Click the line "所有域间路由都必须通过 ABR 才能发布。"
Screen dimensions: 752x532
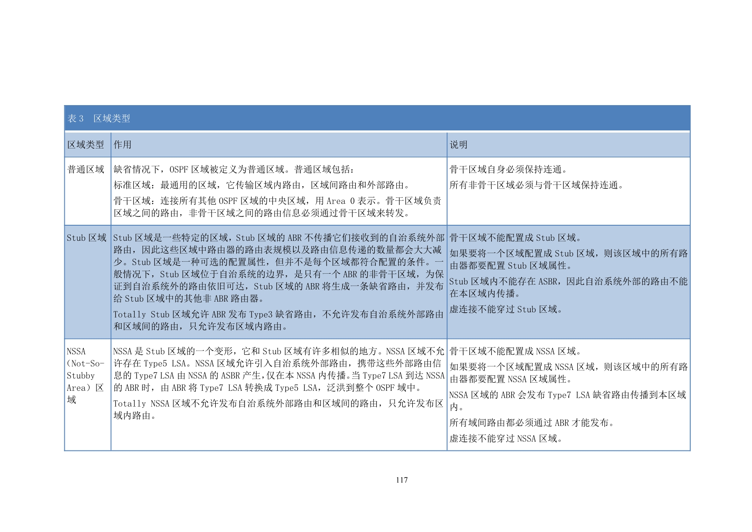pyautogui.click(x=532, y=423)
